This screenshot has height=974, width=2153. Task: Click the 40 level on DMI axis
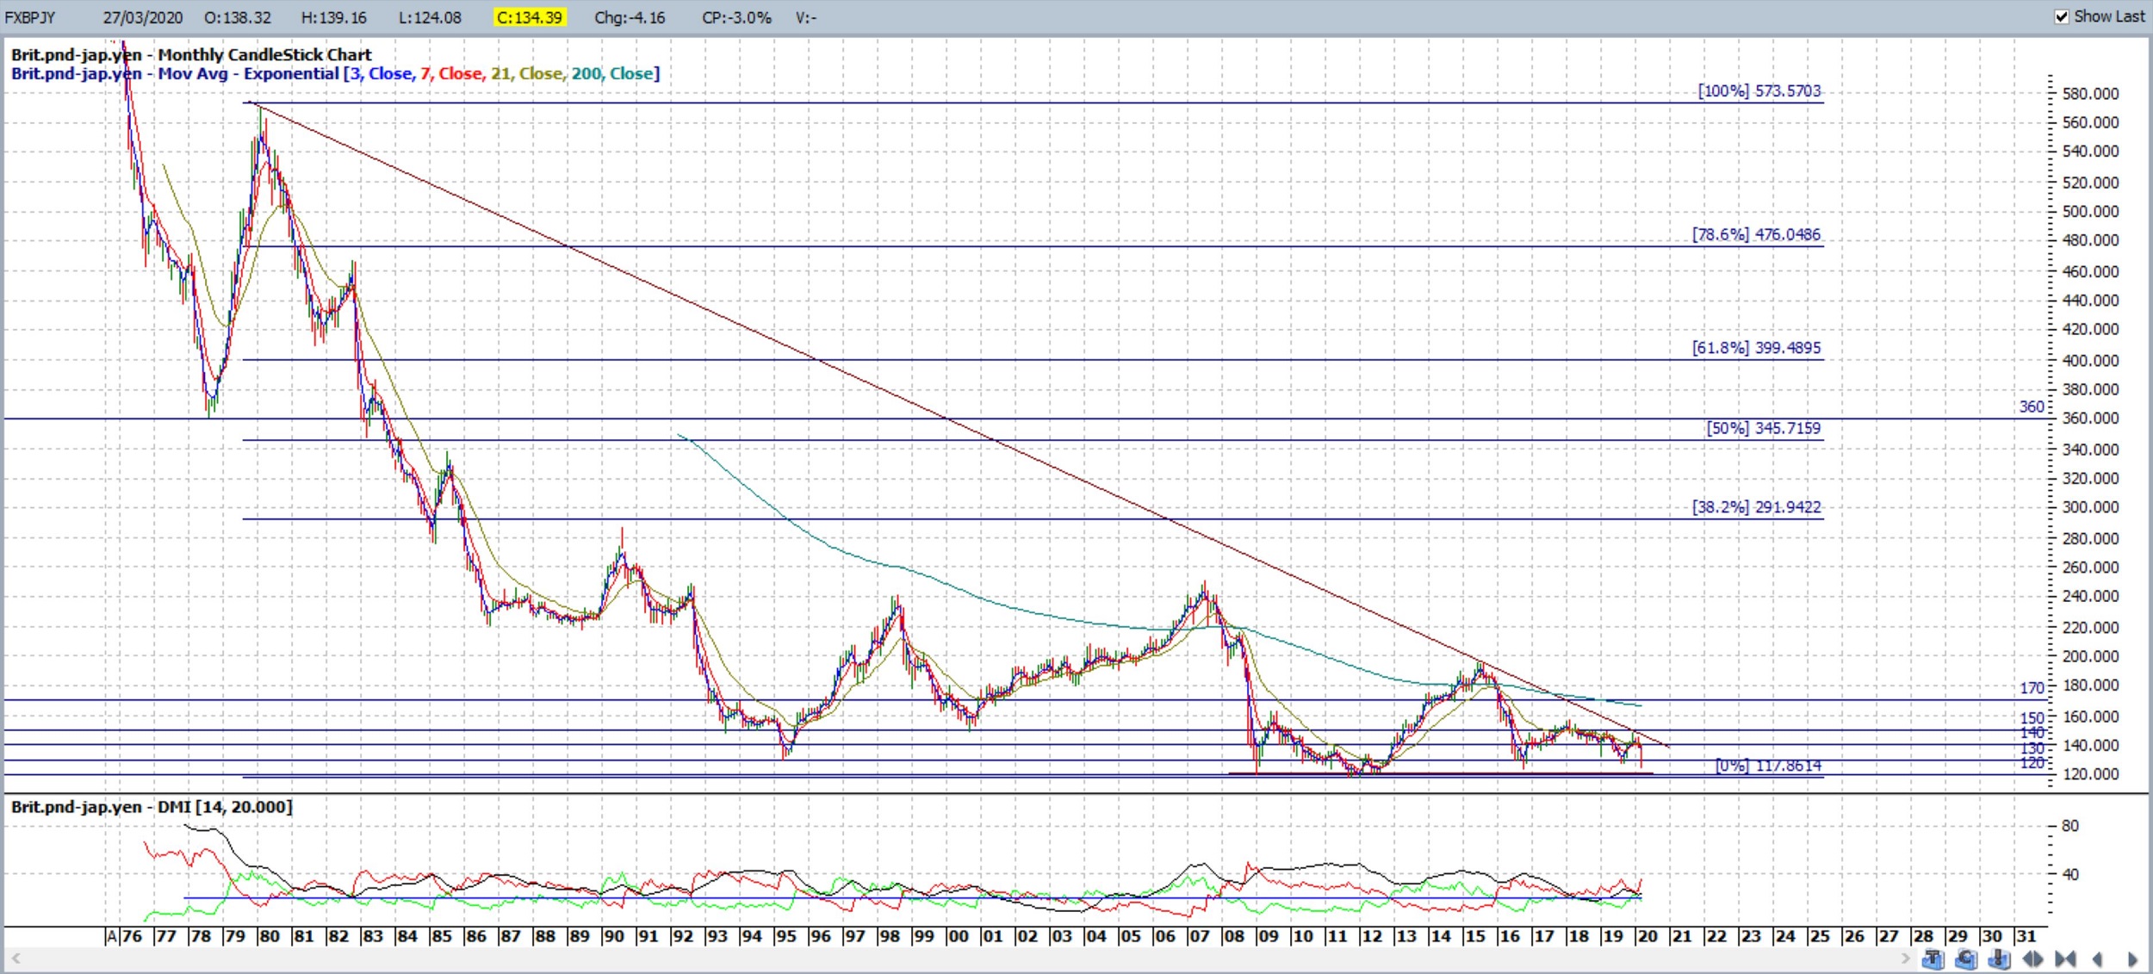(2070, 874)
